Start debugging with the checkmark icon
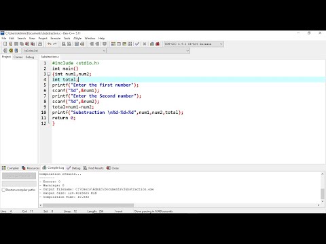Screen dimensions: 326x244 point(137,44)
